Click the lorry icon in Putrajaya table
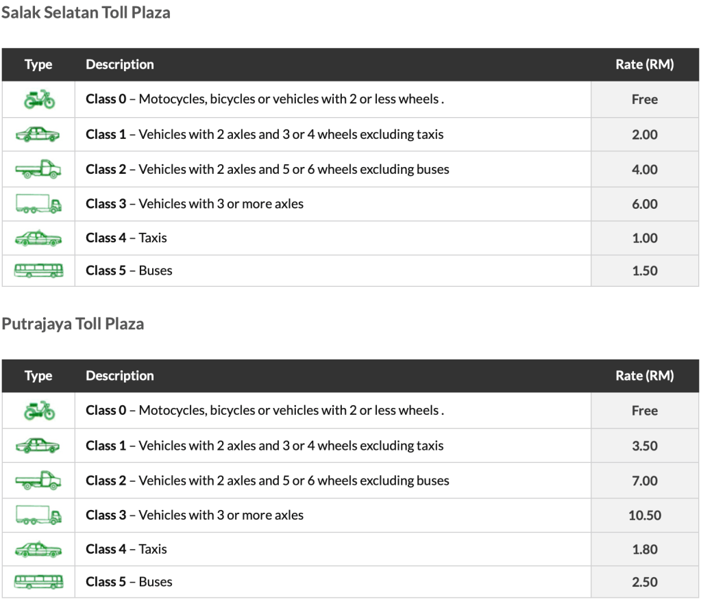701x599 pixels. [38, 515]
